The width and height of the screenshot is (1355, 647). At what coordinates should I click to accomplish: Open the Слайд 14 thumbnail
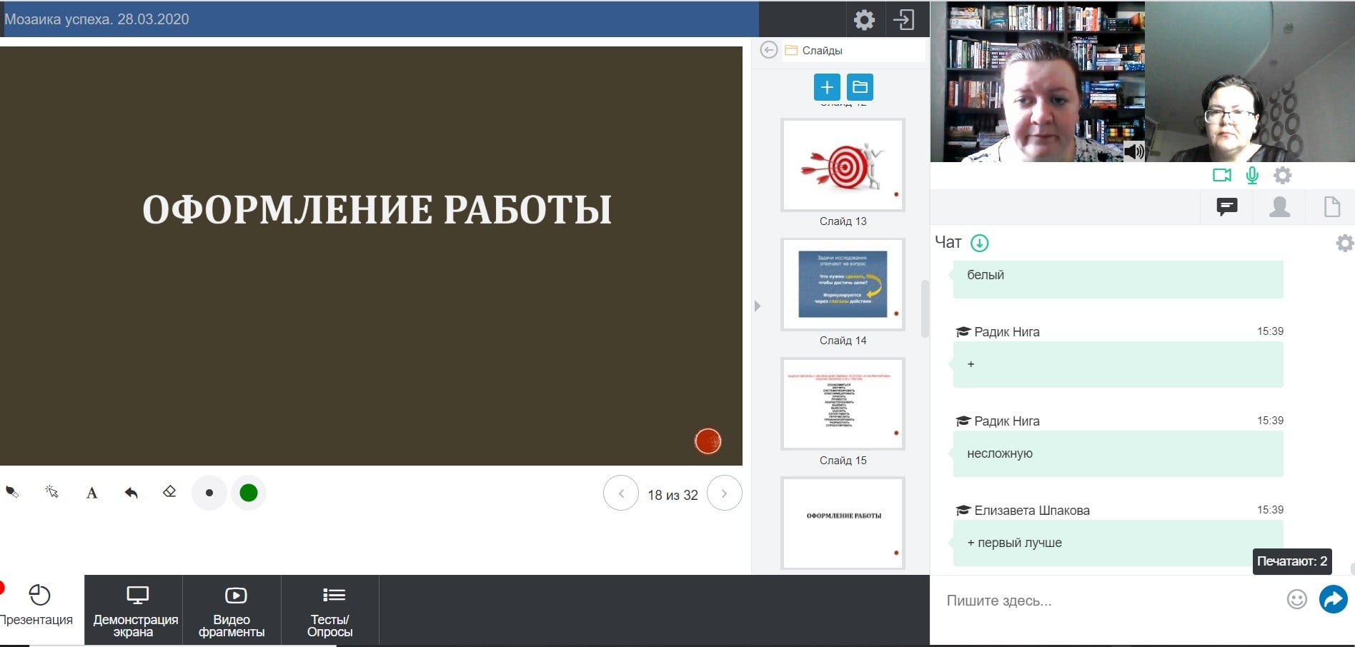(843, 284)
